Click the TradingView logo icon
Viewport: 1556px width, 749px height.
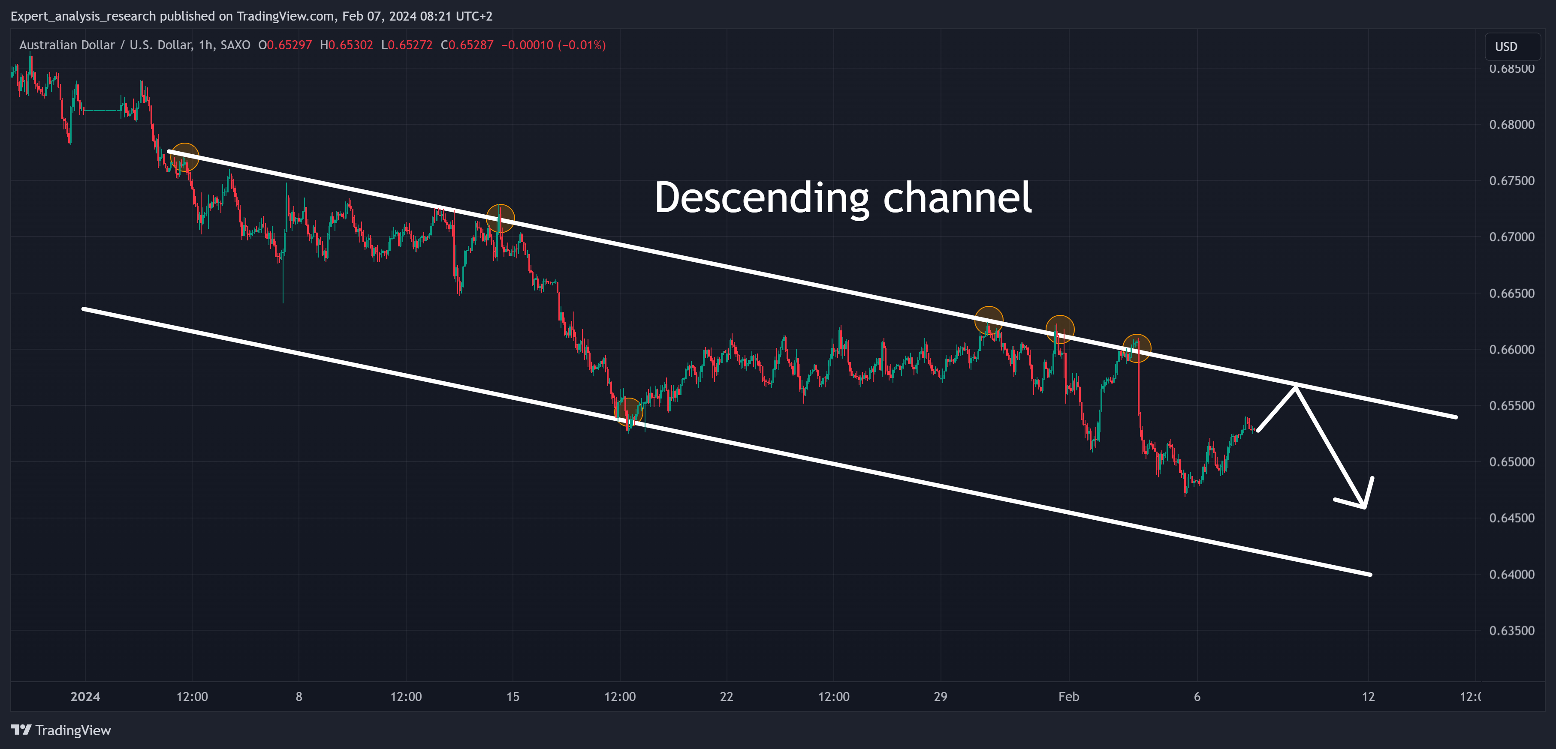point(21,730)
